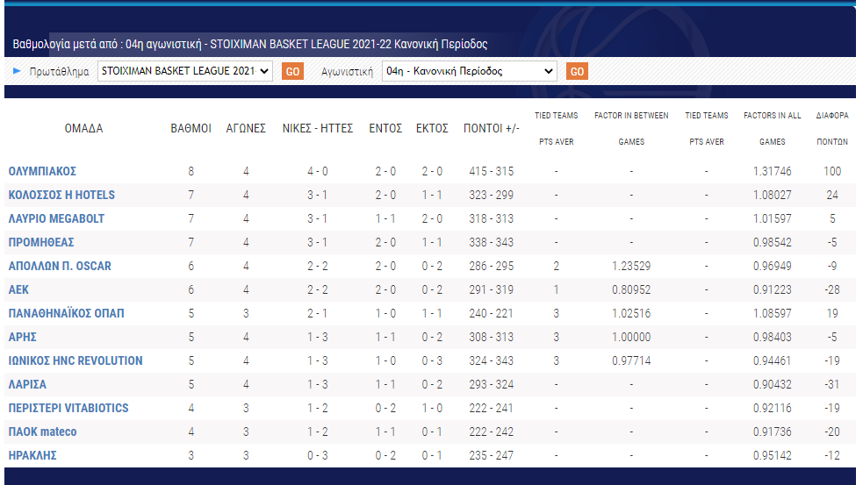
Task: Open ΑΡΗΣ team link
Action: point(22,337)
